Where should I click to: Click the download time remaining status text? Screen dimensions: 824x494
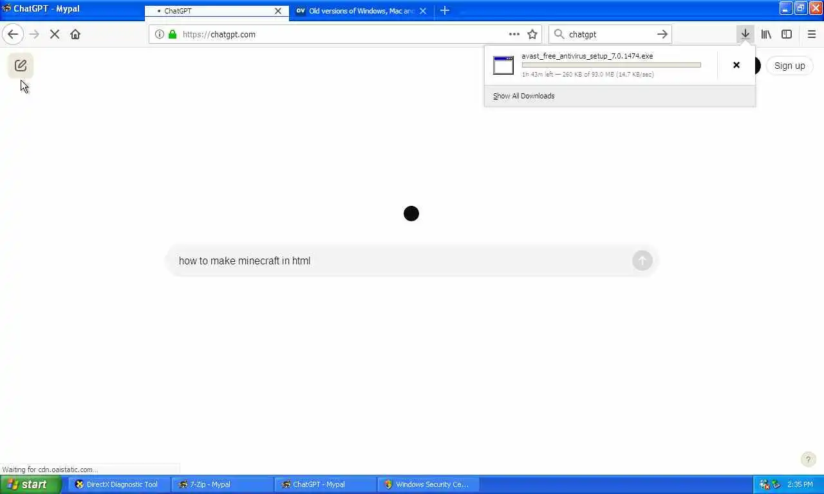(x=587, y=75)
